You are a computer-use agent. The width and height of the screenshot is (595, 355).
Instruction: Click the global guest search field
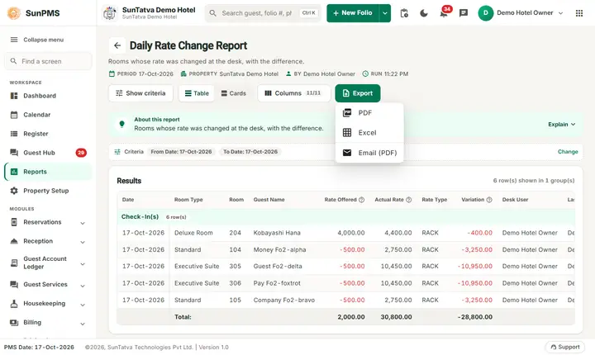[263, 13]
